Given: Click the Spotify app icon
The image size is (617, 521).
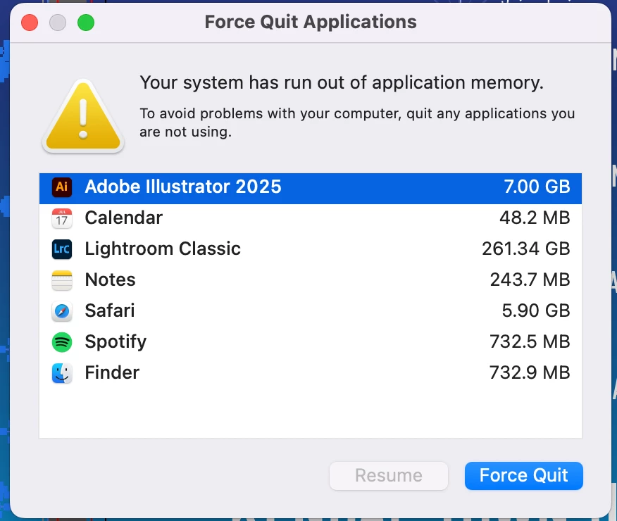Looking at the screenshot, I should tap(62, 342).
